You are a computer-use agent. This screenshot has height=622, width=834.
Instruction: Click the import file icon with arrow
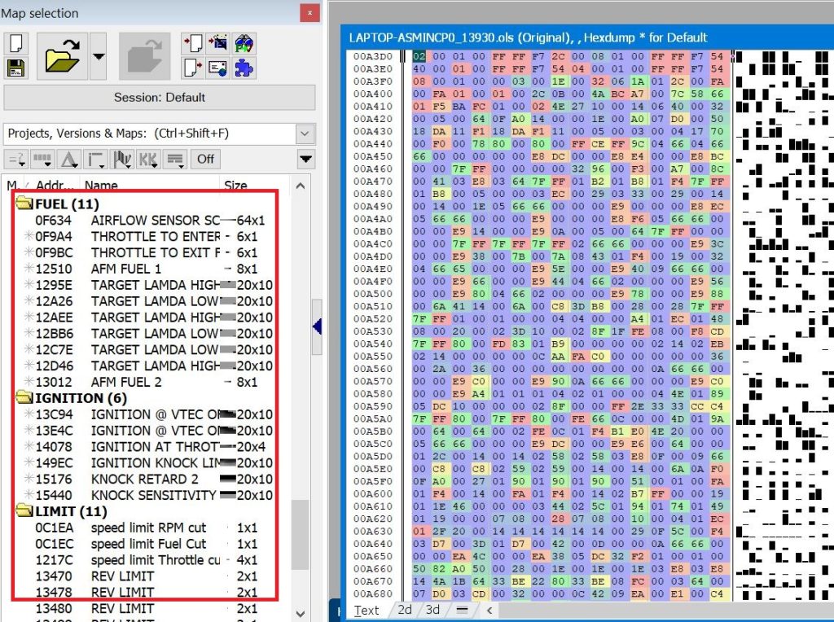[x=192, y=44]
